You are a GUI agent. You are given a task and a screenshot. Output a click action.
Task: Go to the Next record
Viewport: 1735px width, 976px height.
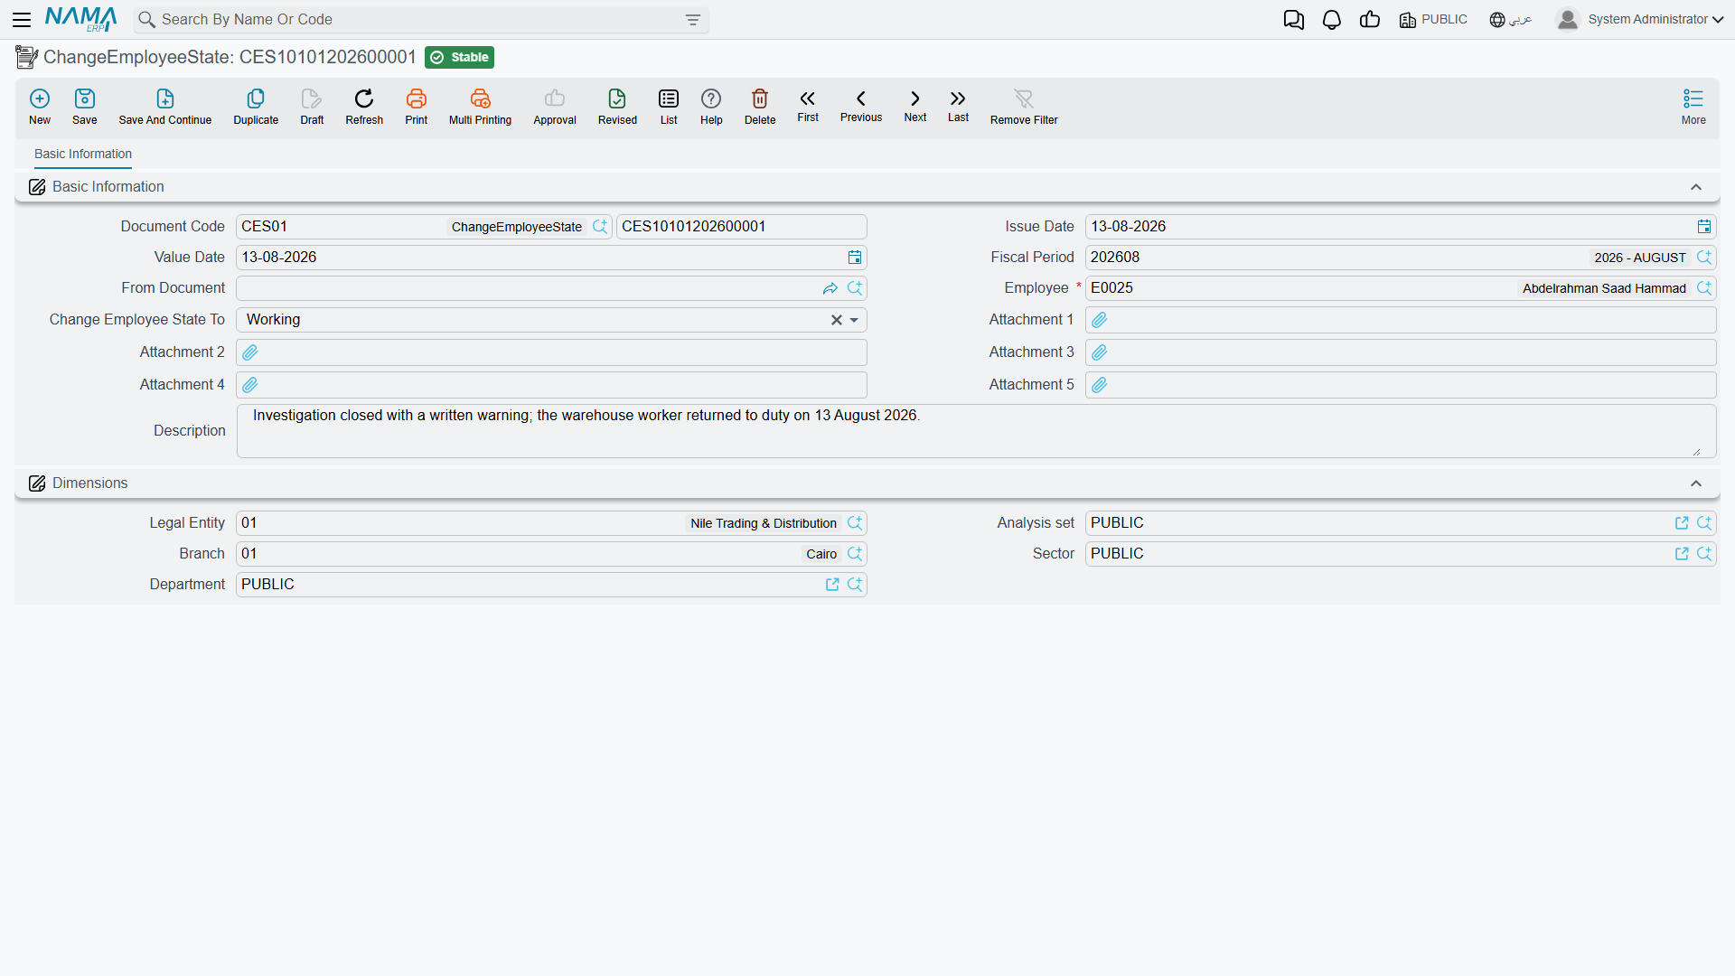point(915,106)
